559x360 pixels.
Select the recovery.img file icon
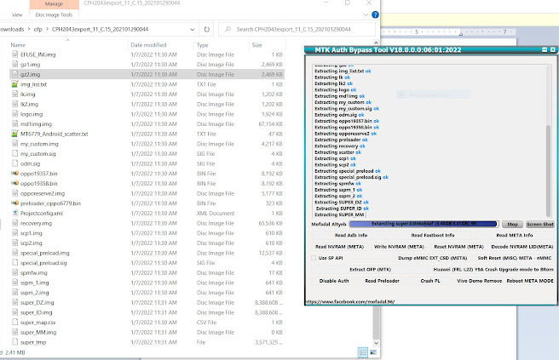pos(14,223)
